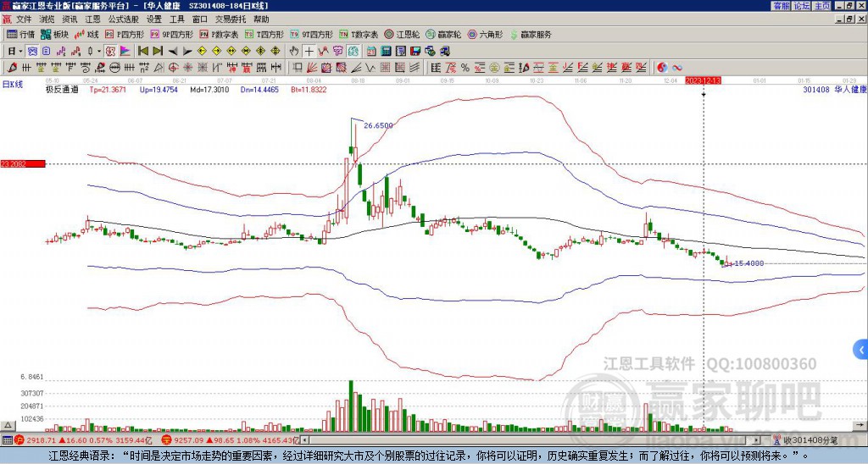Switch to K线 chart view
The width and height of the screenshot is (868, 464).
coord(86,34)
